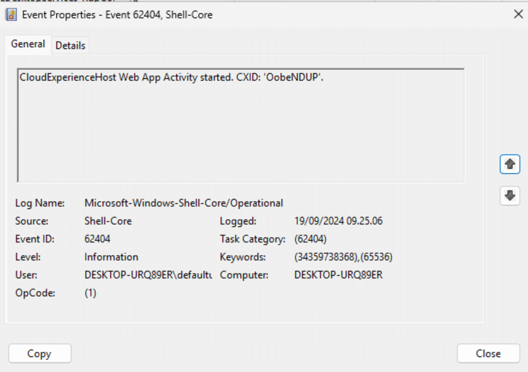Viewport: 528px width, 372px height.
Task: Click the Keywords value (34359738368),(65536)
Action: pyautogui.click(x=344, y=257)
